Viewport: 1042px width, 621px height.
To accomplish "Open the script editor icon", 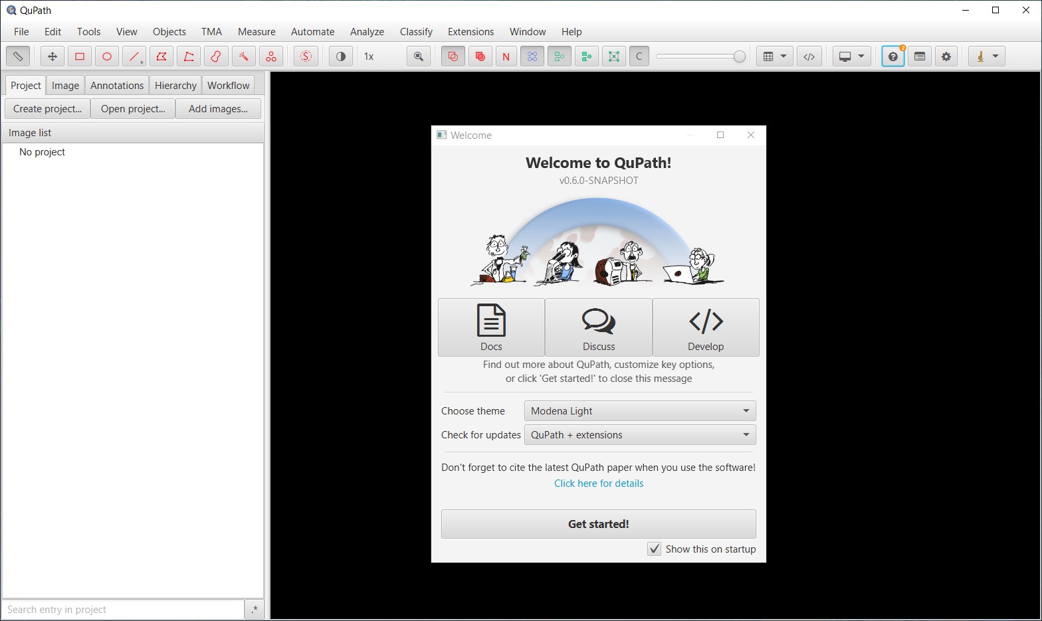I will (809, 56).
